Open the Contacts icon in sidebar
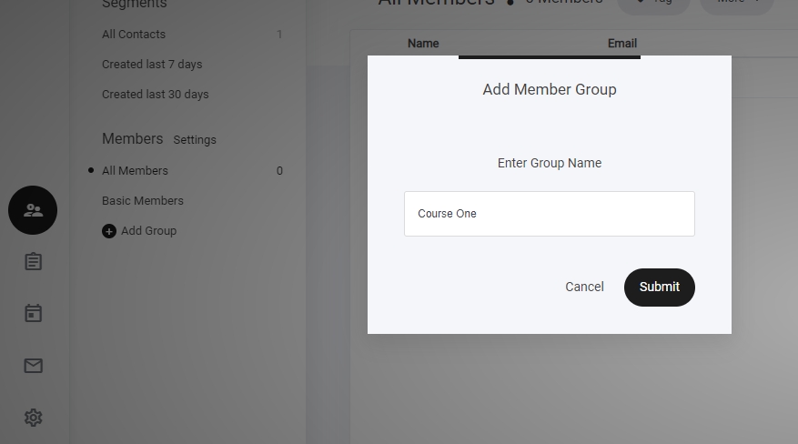The image size is (798, 444). (x=33, y=210)
